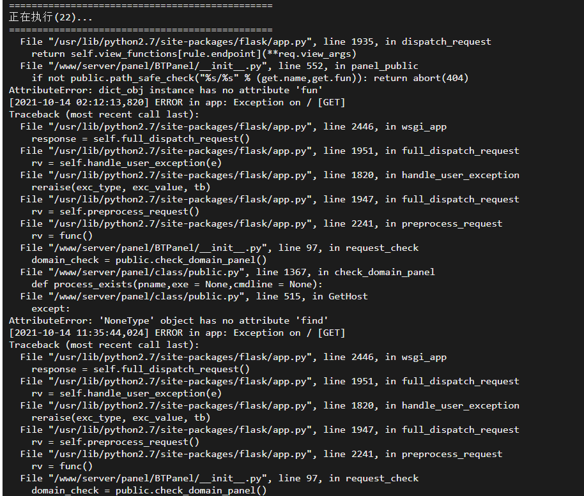
Task: Click the 'if not public.path_safe_check' code line
Action: pyautogui.click(x=250, y=78)
